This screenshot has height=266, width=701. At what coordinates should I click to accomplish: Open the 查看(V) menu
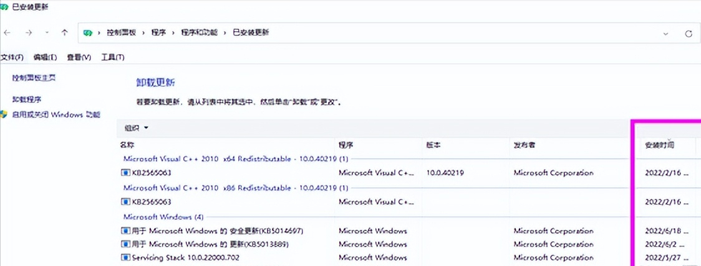point(79,57)
